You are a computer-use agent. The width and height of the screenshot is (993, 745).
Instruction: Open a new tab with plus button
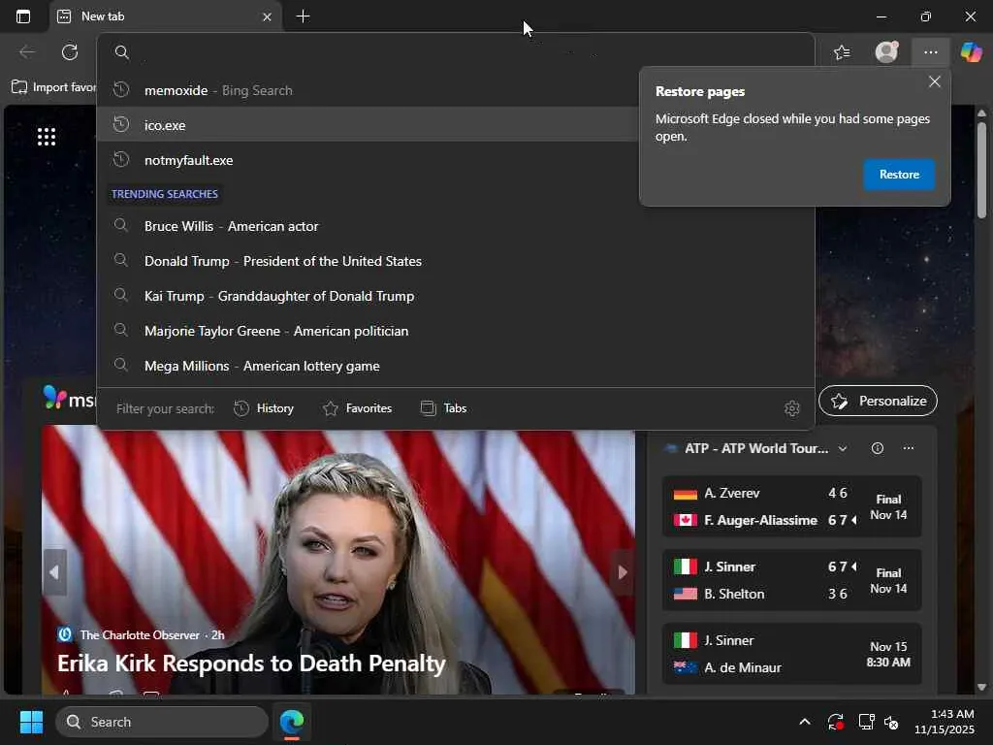tap(303, 16)
